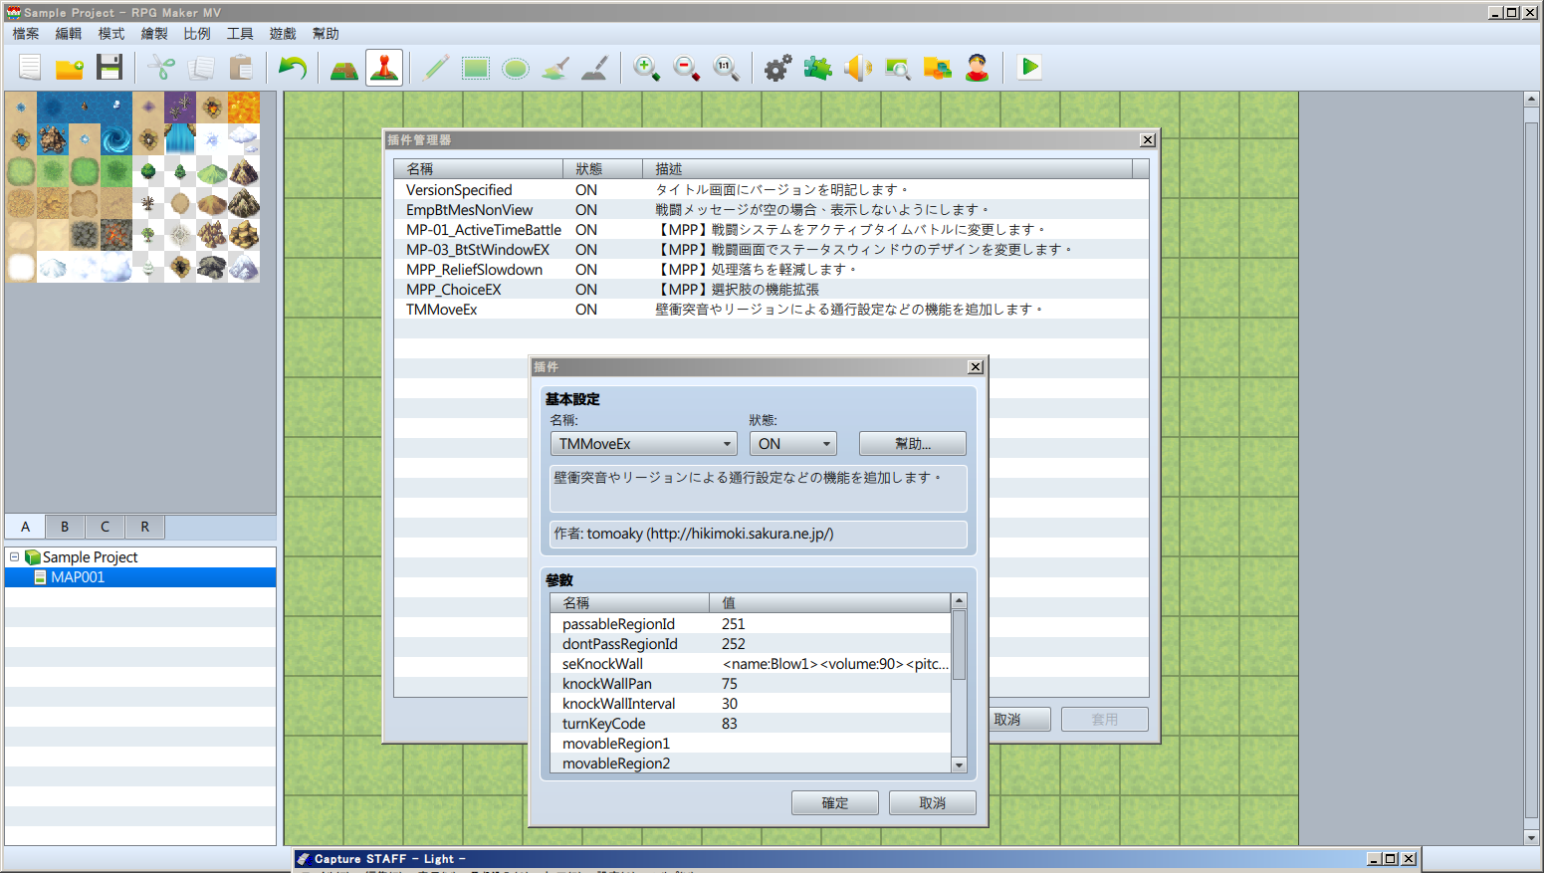Open the status ON dropdown
The width and height of the screenshot is (1544, 873).
[793, 444]
